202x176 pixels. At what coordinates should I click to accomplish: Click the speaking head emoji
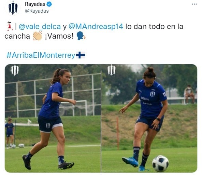point(81,36)
